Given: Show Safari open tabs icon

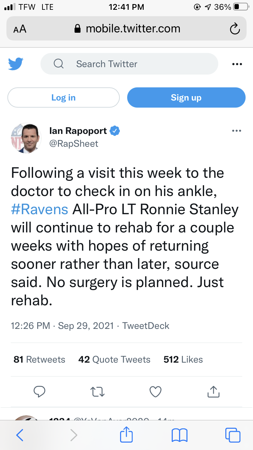Looking at the screenshot, I should (233, 435).
